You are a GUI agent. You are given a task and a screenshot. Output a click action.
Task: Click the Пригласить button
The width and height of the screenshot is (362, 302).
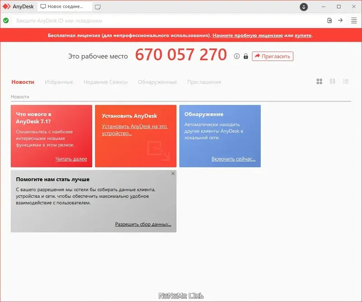pos(273,56)
